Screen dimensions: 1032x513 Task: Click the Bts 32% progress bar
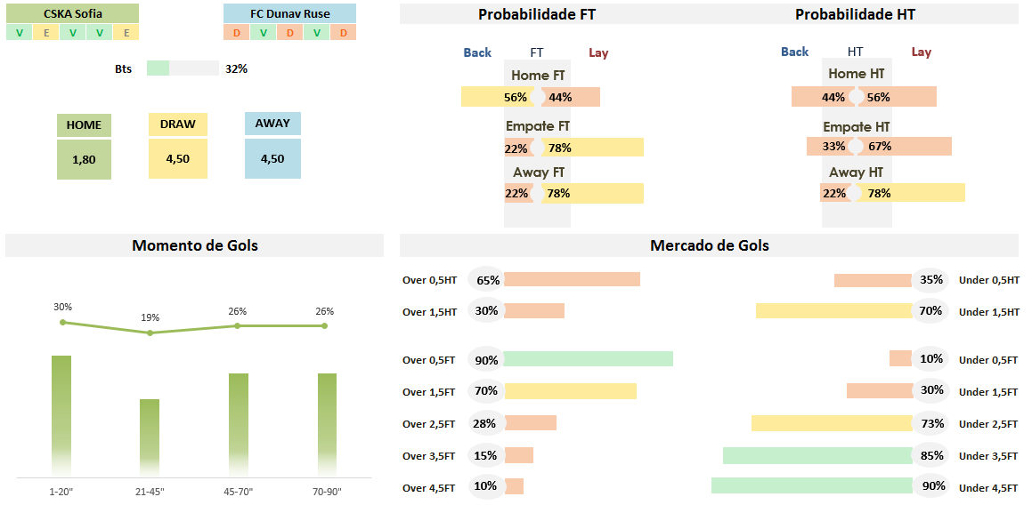coord(183,68)
